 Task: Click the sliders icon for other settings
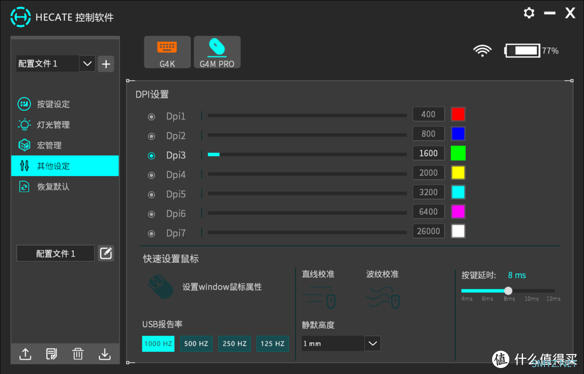coord(24,166)
